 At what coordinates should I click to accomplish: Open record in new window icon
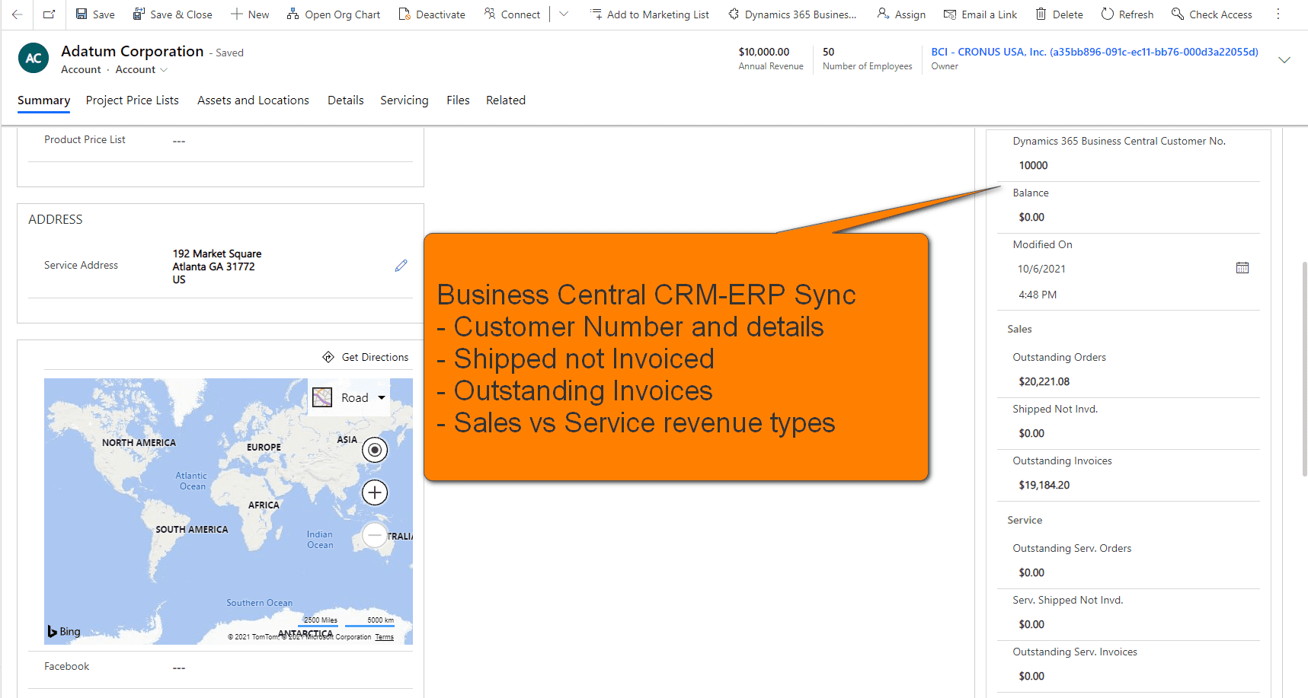(49, 14)
